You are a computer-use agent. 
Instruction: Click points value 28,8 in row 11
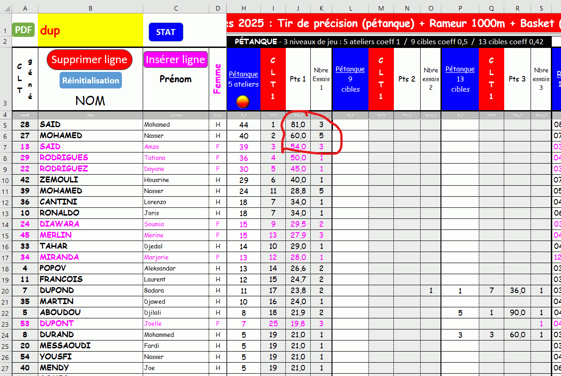pyautogui.click(x=298, y=191)
